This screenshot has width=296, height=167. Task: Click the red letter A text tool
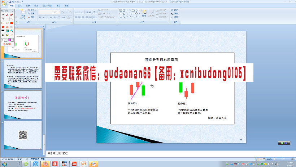click(x=7, y=27)
